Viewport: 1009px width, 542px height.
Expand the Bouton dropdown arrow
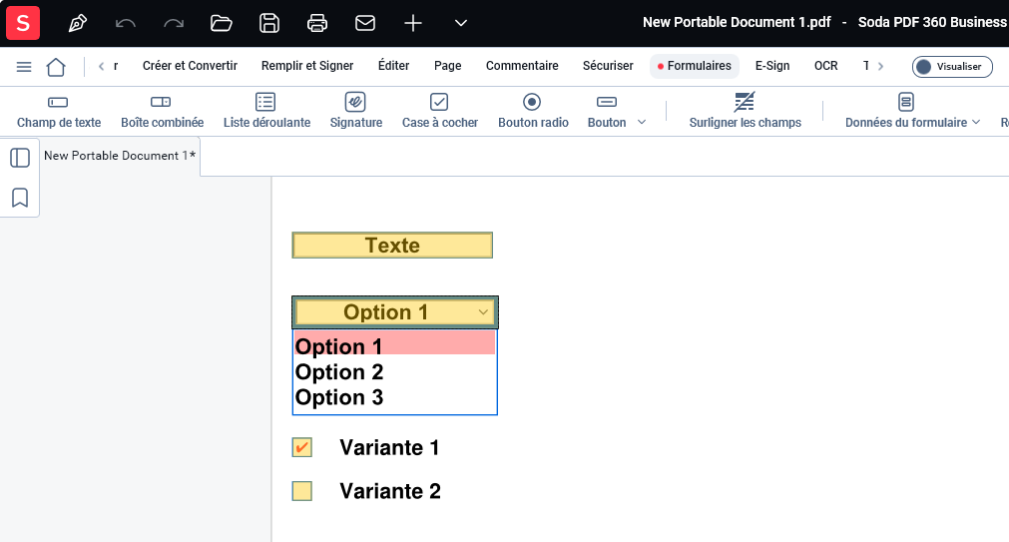point(642,123)
